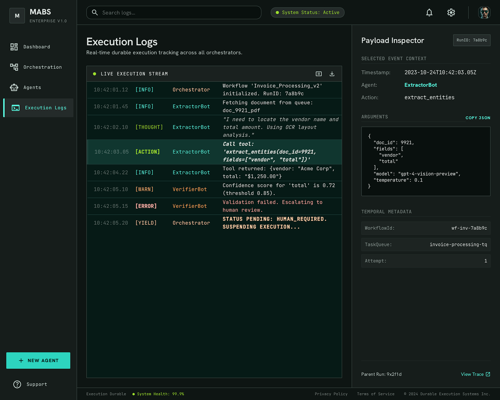Click the Execution Logs terminal icon
The height and width of the screenshot is (400, 500).
(x=16, y=108)
